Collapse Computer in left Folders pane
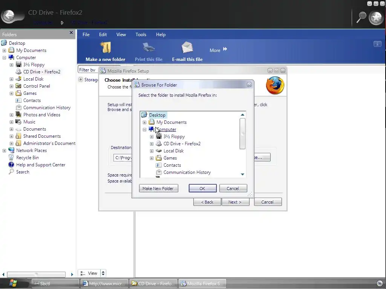Viewport: 386px width, 289px height. click(x=4, y=58)
